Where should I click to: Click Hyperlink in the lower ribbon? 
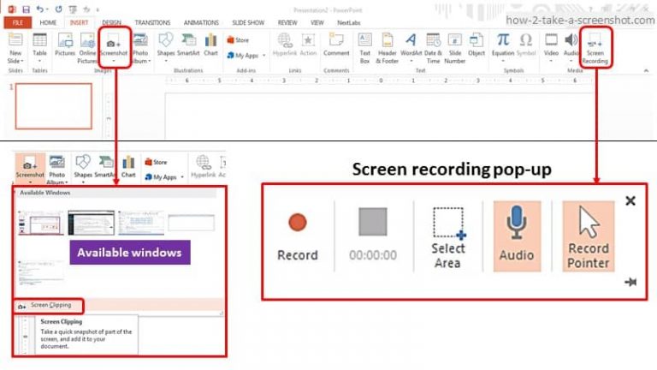coord(204,166)
